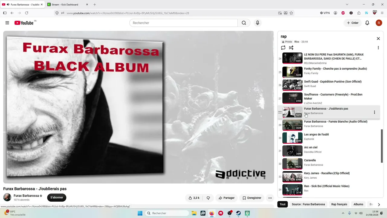Open the account avatar menu
This screenshot has width=387, height=218.
[x=379, y=23]
